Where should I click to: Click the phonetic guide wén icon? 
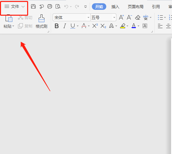point(146,17)
